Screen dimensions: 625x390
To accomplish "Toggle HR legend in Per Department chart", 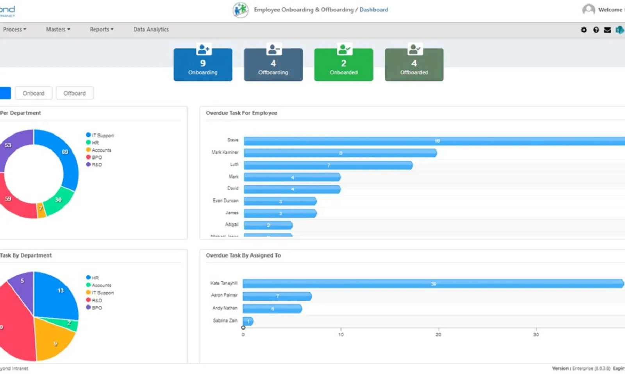I will coord(93,143).
